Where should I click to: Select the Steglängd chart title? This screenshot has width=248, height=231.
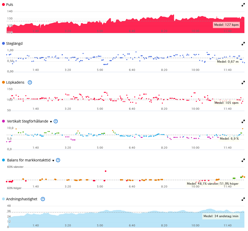click(14, 43)
